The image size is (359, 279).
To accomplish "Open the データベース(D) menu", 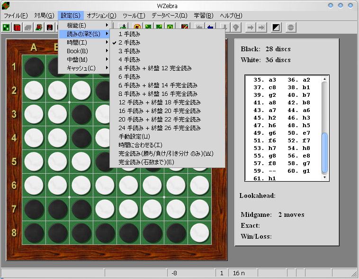I will click(x=170, y=16).
